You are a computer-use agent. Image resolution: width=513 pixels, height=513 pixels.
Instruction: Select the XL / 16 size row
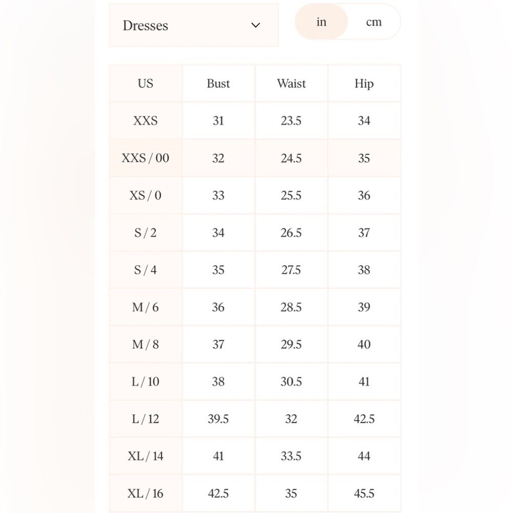(255, 494)
